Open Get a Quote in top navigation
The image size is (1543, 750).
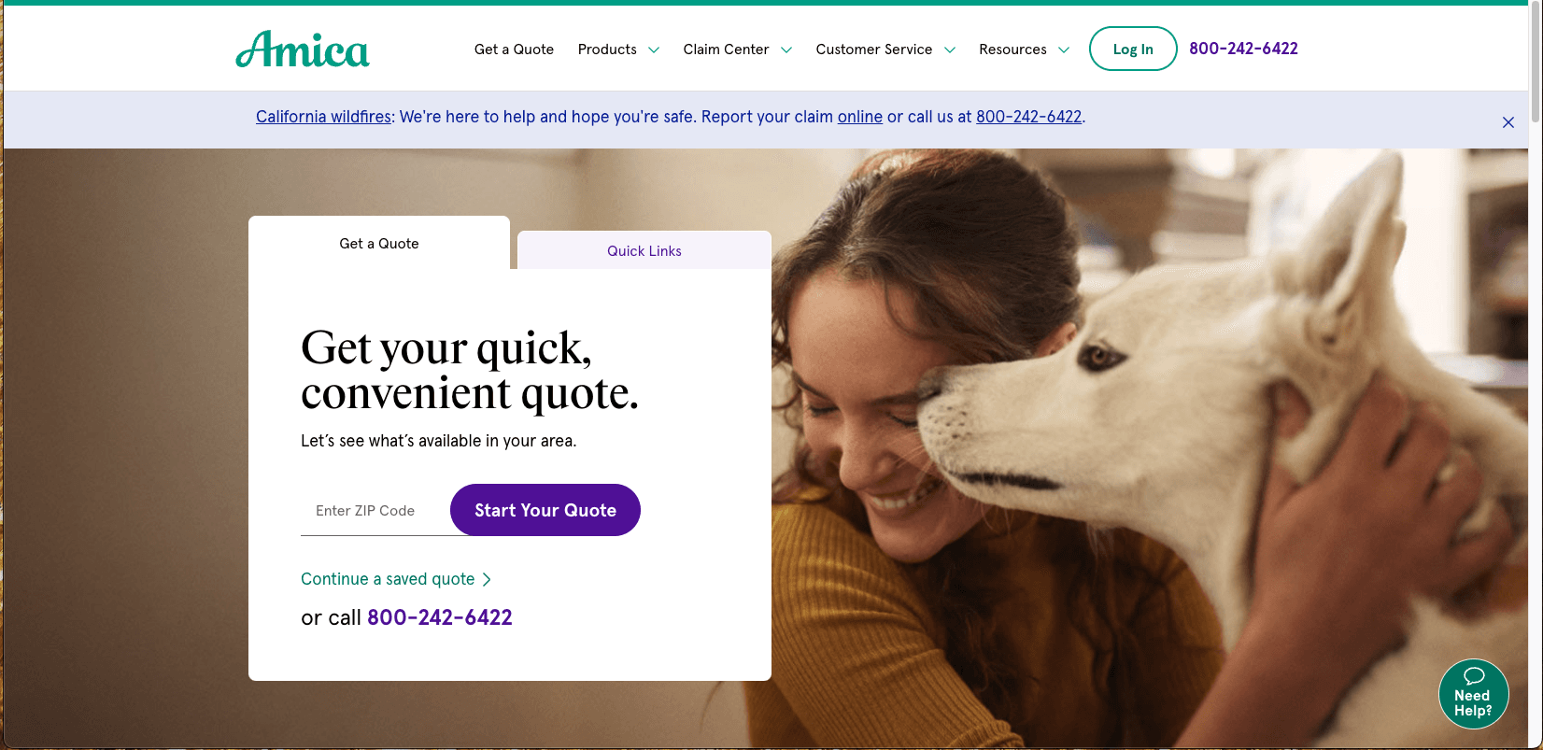tap(514, 50)
